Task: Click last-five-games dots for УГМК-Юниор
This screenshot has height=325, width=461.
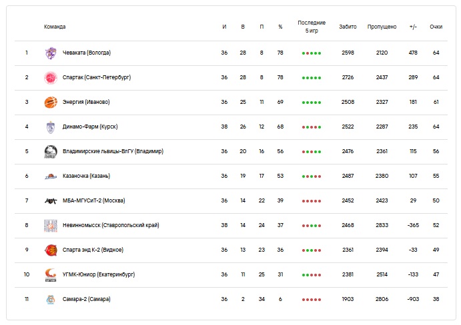Action: 312,275
